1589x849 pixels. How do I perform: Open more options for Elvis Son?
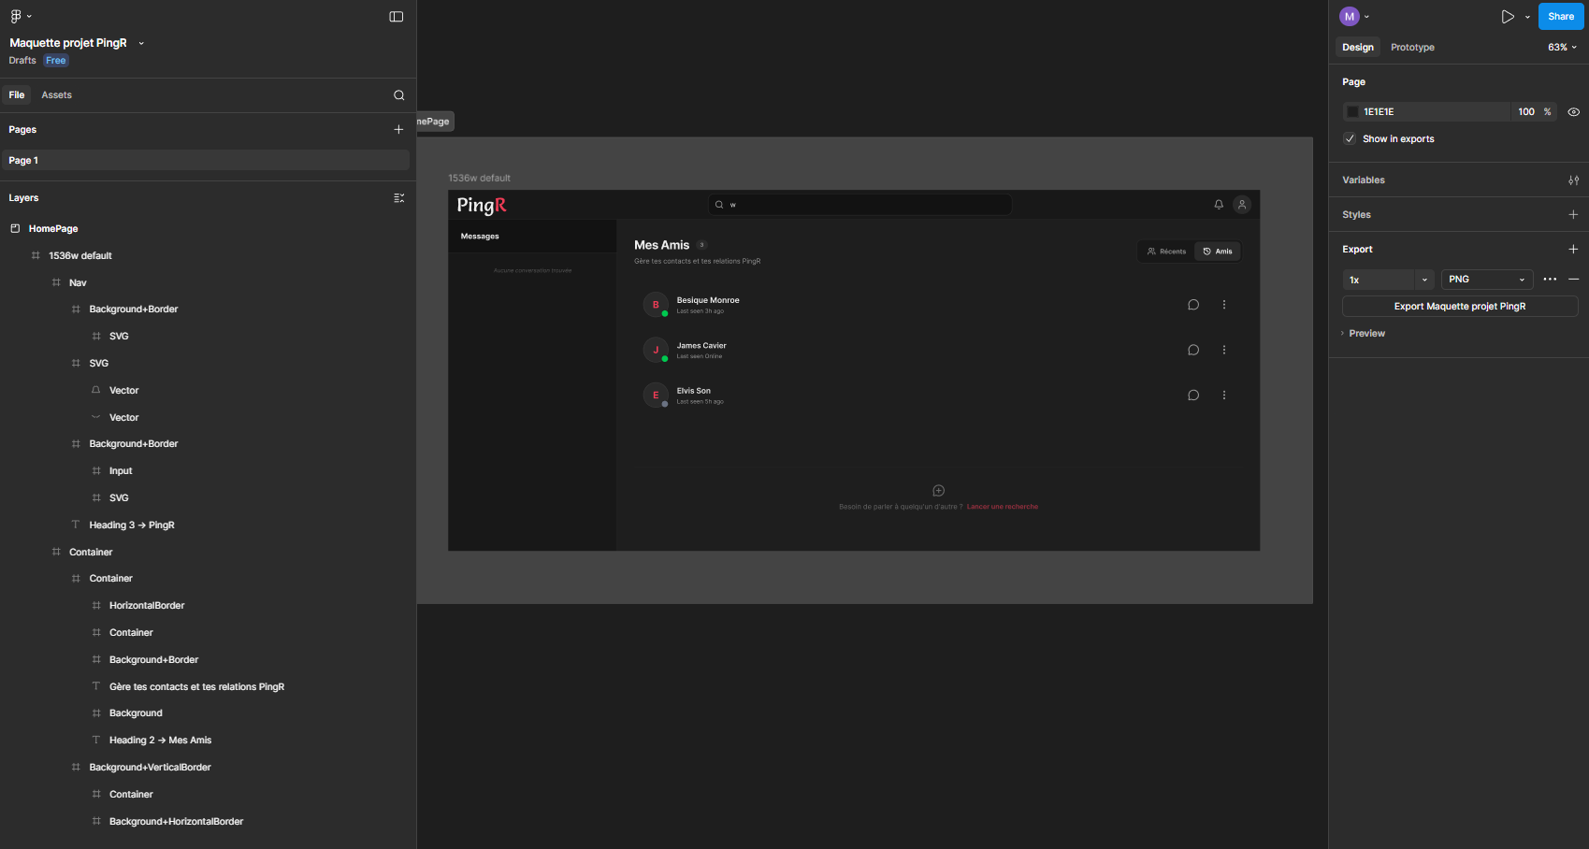pyautogui.click(x=1224, y=396)
